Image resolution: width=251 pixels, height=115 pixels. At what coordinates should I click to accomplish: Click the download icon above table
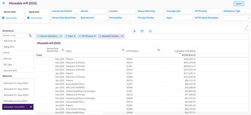[150, 31]
